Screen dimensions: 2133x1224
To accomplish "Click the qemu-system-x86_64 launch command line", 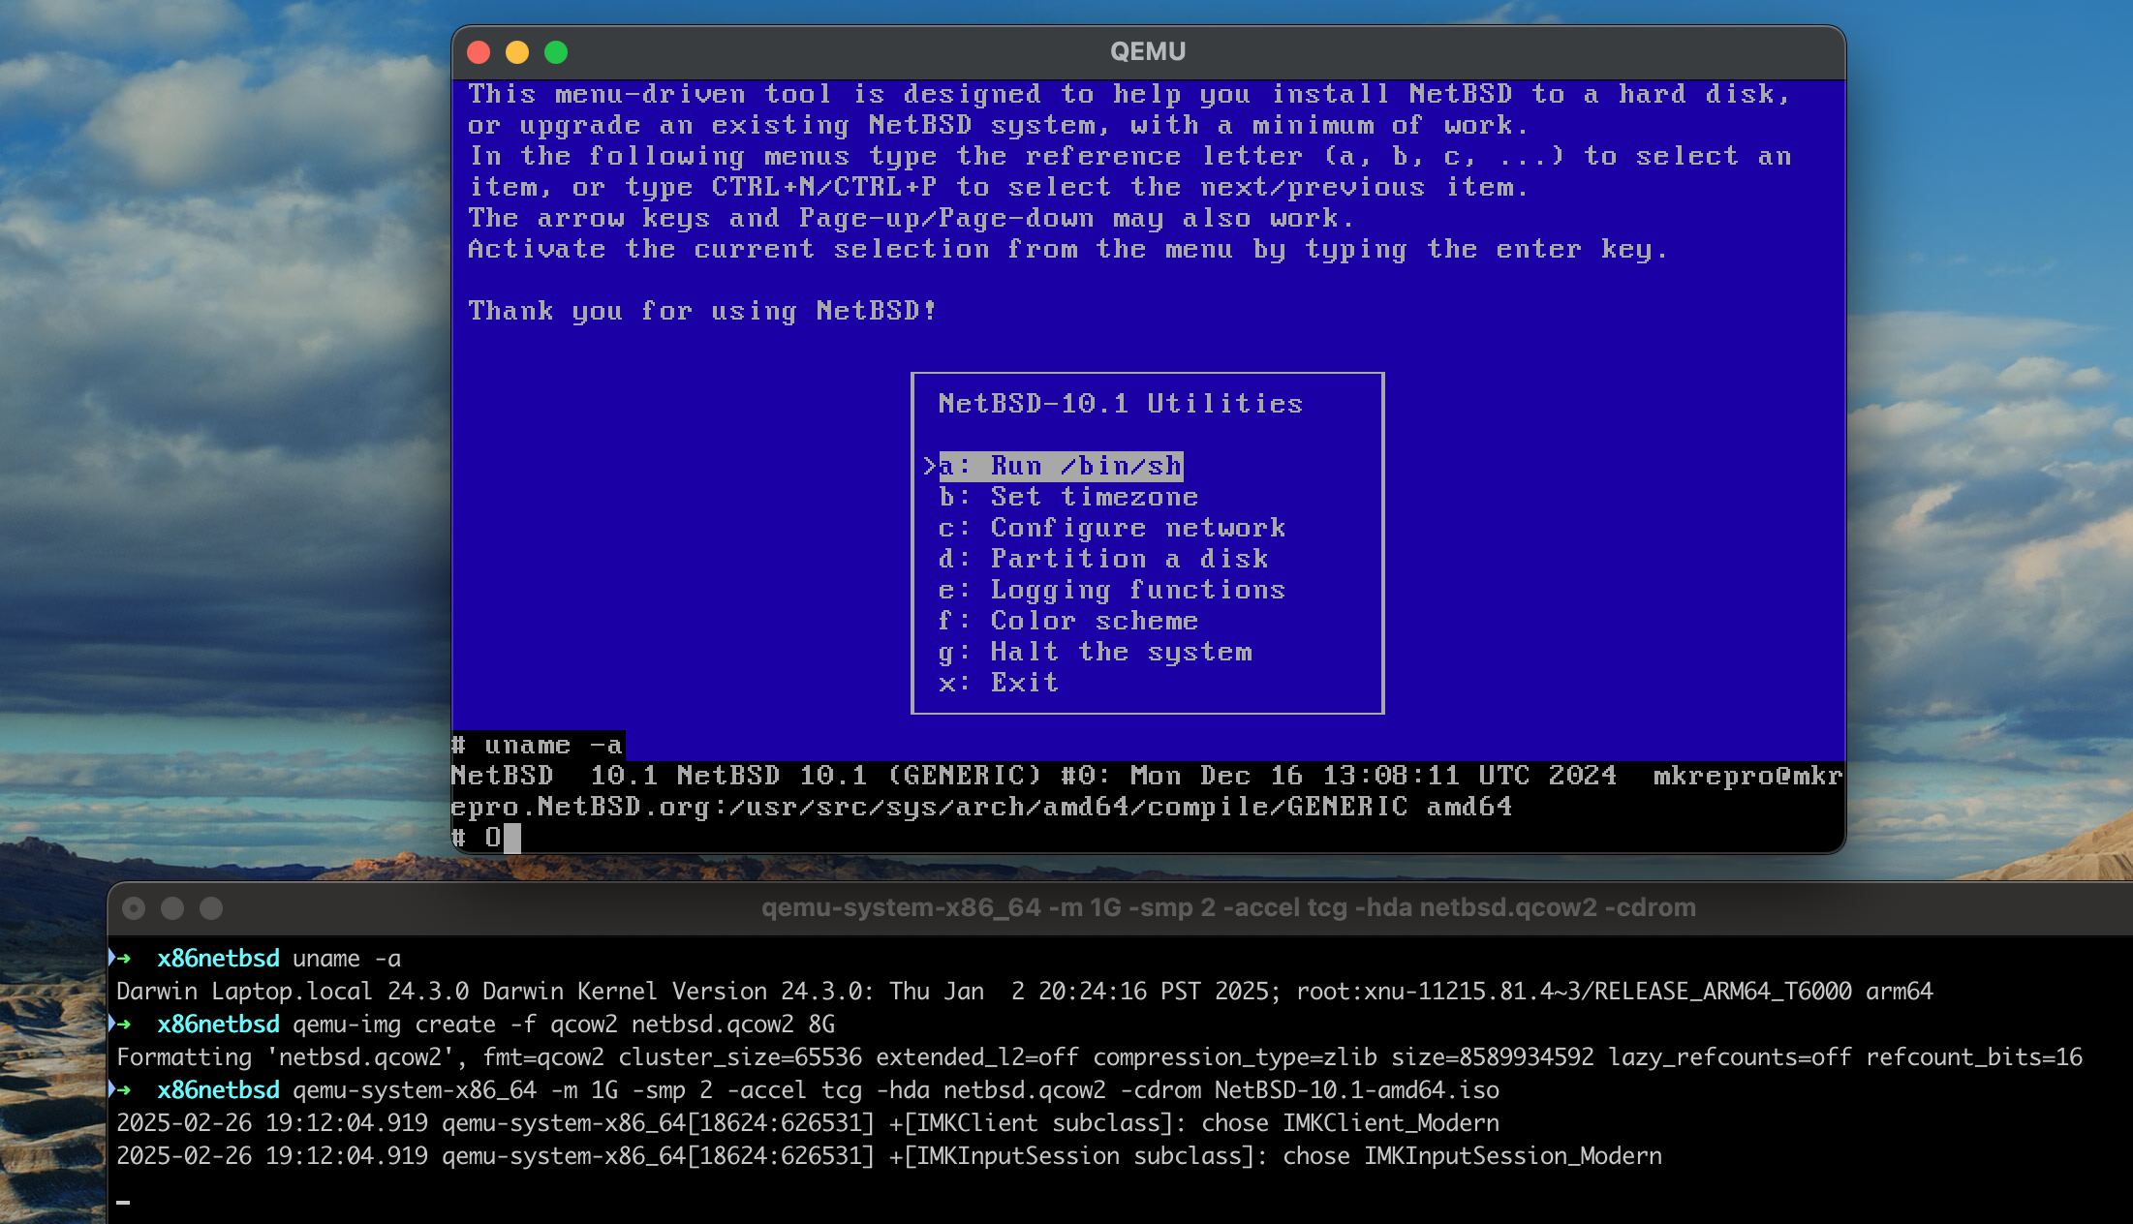I will (896, 1090).
